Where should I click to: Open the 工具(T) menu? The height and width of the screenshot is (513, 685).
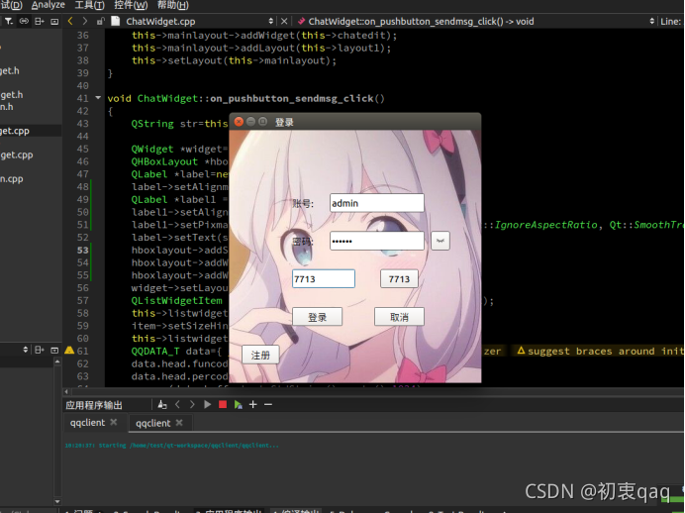[89, 5]
